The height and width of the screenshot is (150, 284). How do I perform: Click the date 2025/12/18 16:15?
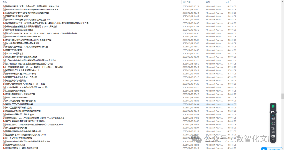[x=191, y=87]
